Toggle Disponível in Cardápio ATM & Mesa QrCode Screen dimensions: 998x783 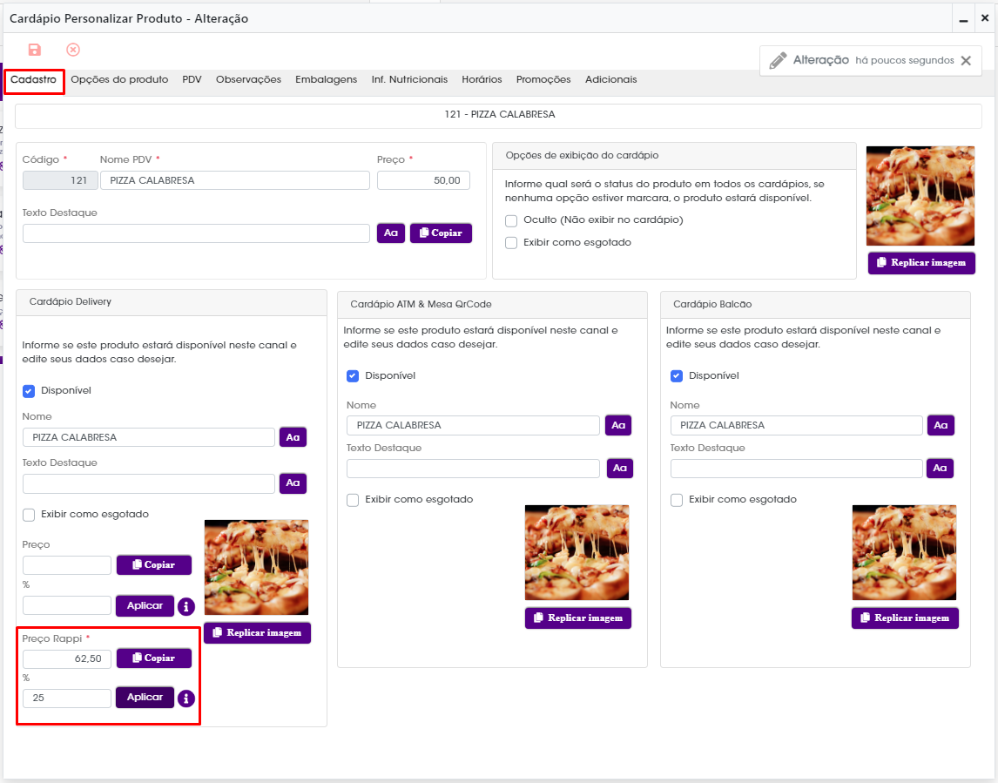[x=353, y=376]
